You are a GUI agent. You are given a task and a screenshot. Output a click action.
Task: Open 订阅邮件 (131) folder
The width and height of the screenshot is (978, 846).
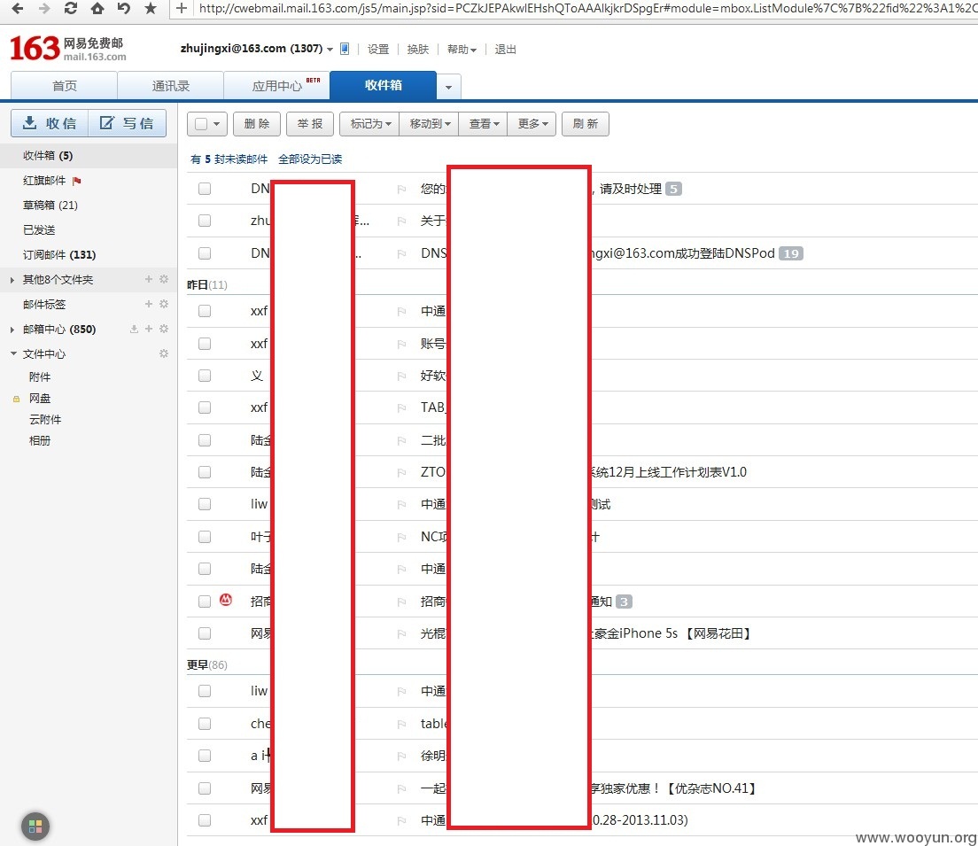(x=59, y=254)
